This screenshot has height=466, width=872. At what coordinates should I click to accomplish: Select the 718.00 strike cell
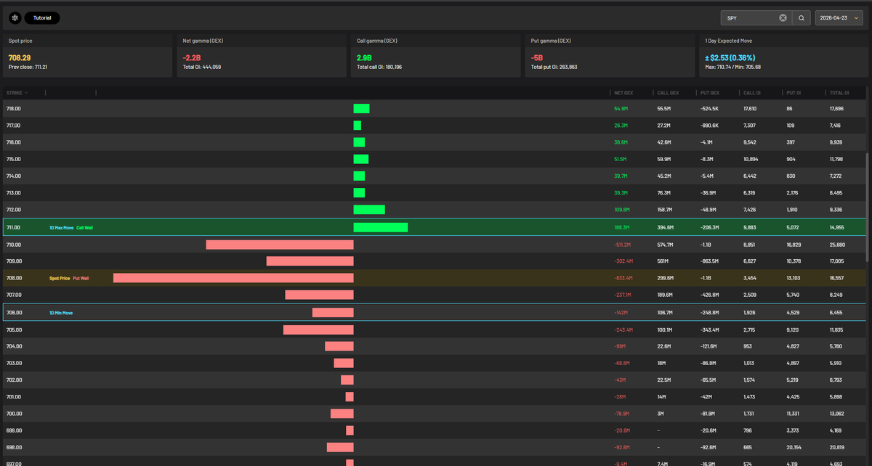coord(14,109)
